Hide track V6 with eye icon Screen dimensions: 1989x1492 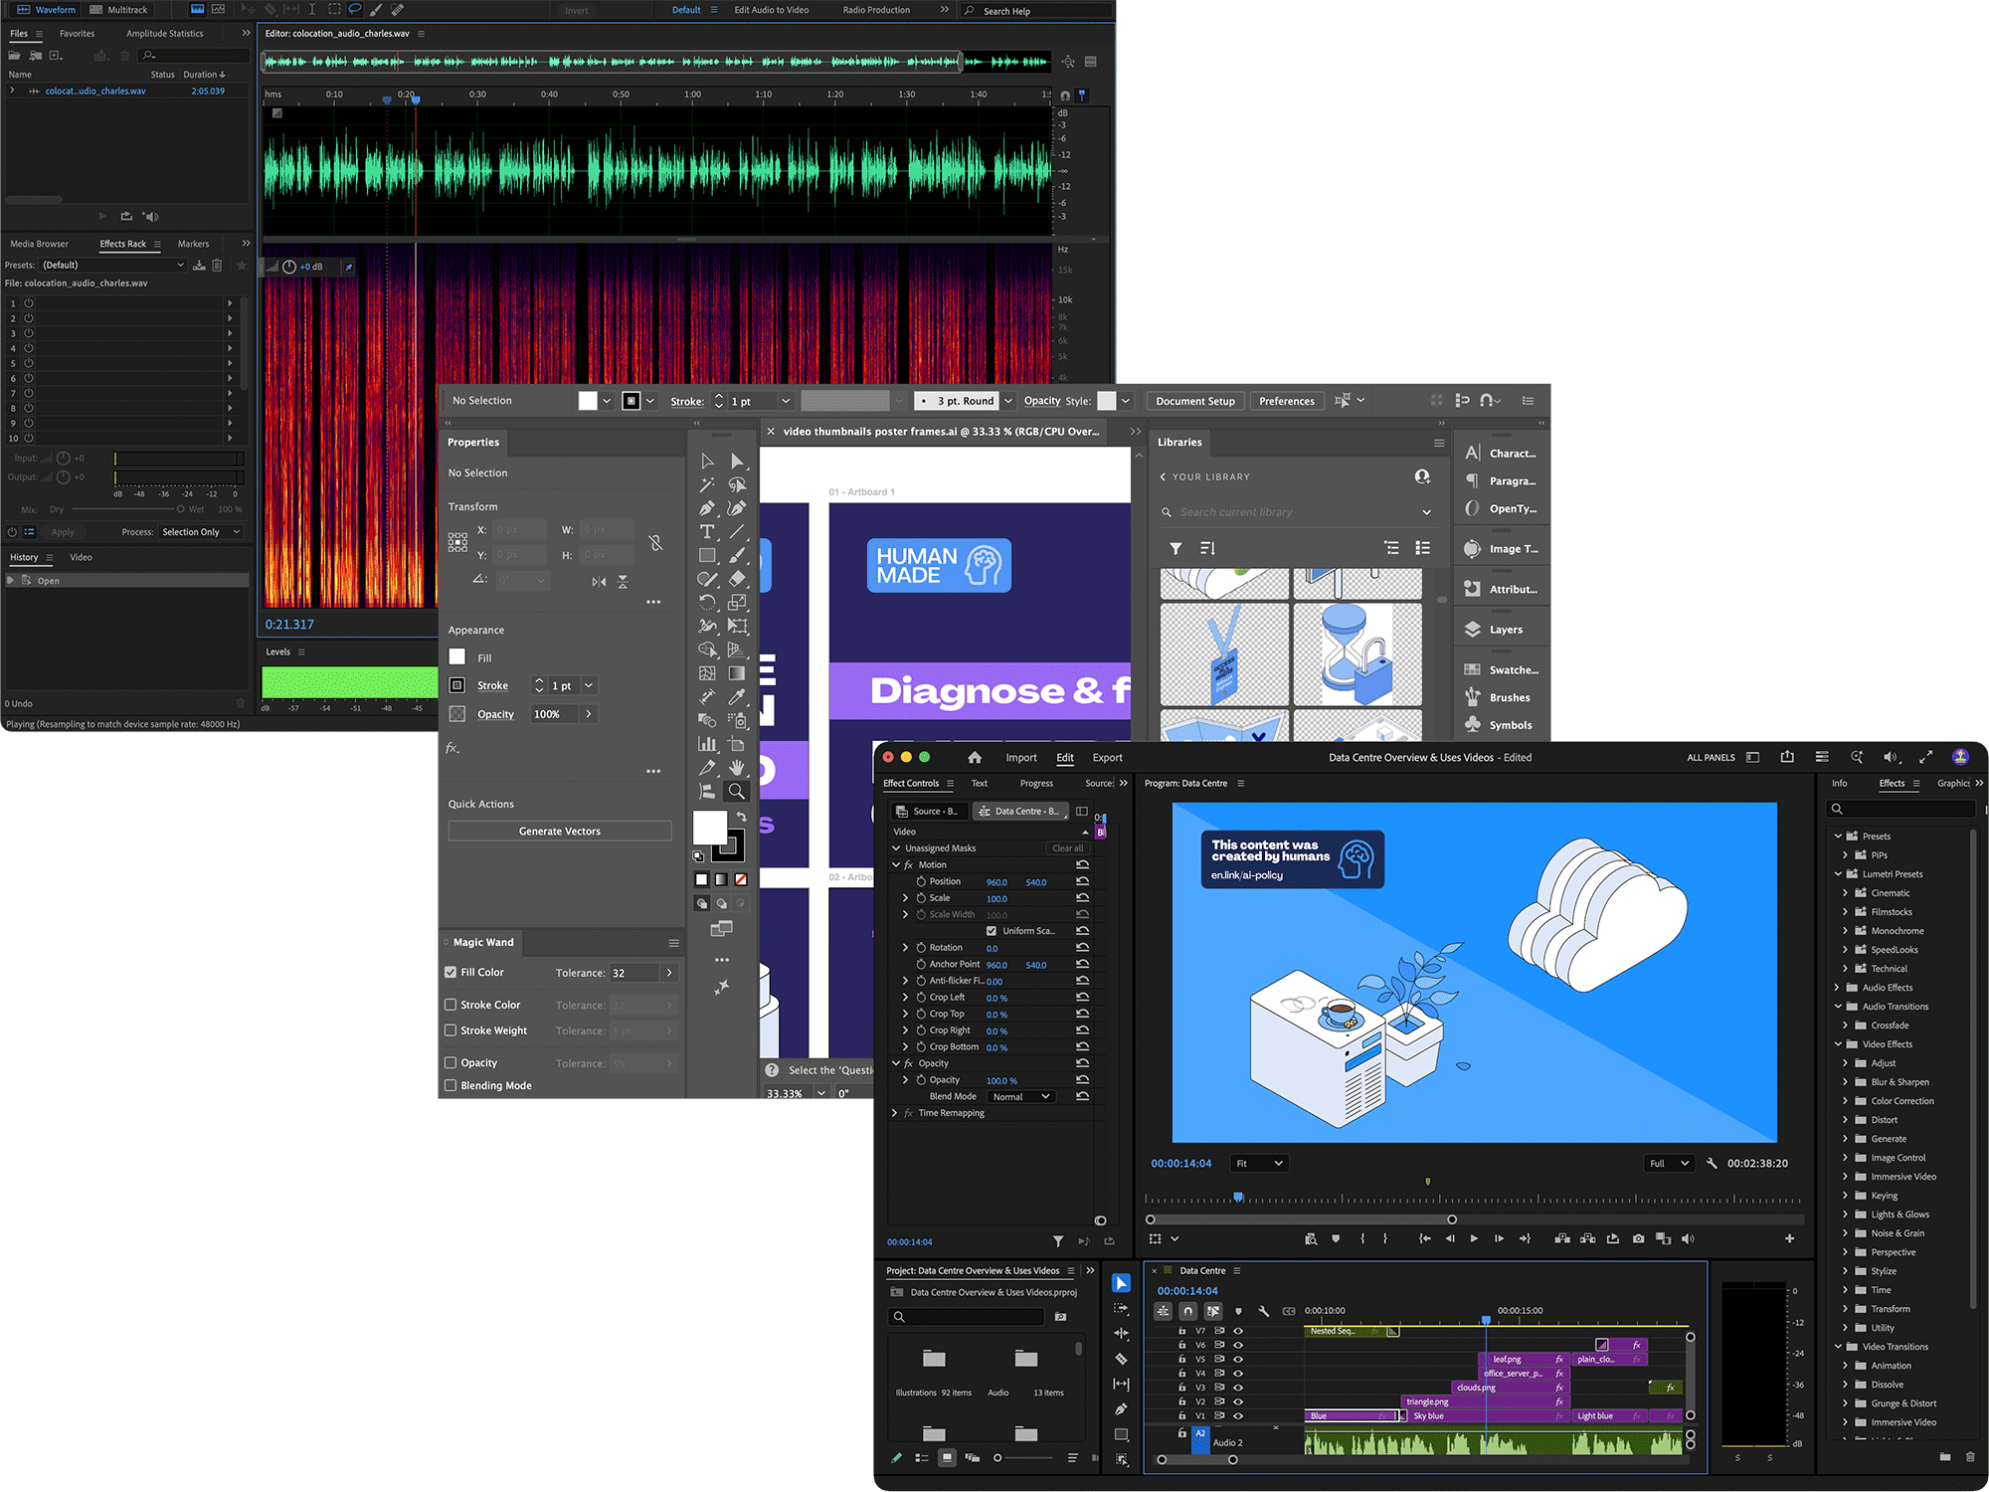point(1238,1346)
